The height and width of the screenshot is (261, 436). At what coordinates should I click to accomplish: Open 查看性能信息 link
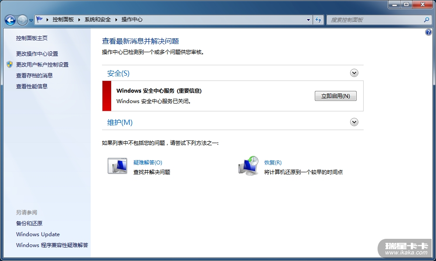pos(32,86)
